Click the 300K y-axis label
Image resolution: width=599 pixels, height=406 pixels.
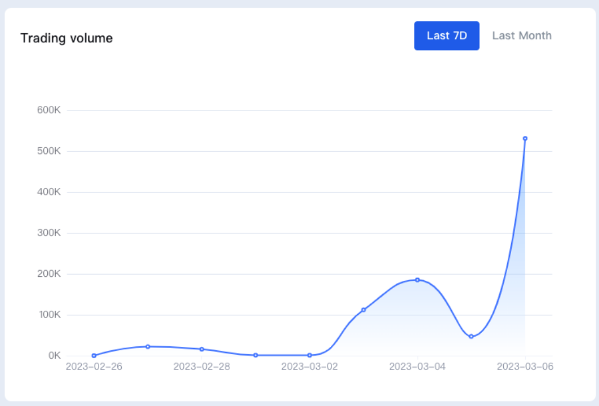pyautogui.click(x=49, y=233)
